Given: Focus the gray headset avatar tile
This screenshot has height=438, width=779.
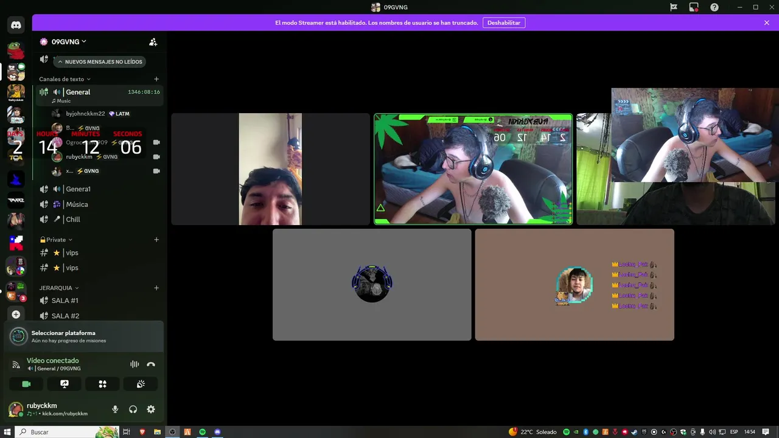Looking at the screenshot, I should point(372,285).
